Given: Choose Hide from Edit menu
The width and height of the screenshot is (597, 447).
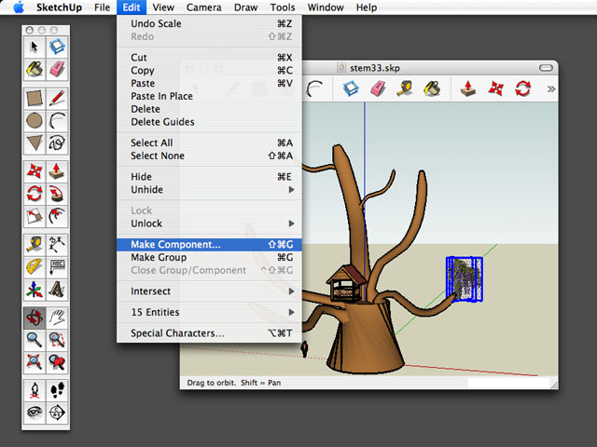Looking at the screenshot, I should [209, 177].
